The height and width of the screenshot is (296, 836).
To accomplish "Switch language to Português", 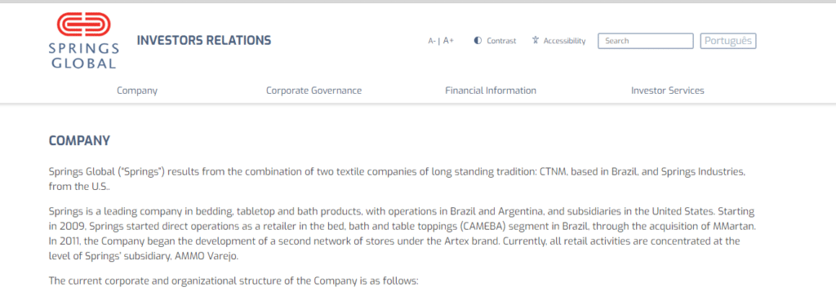I will point(728,41).
